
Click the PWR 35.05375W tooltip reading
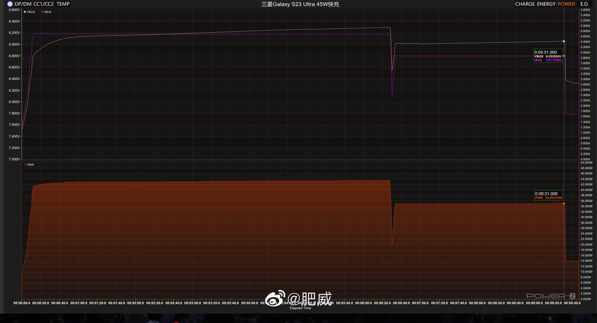548,198
